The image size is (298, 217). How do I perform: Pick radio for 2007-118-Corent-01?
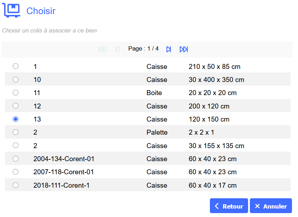16,172
